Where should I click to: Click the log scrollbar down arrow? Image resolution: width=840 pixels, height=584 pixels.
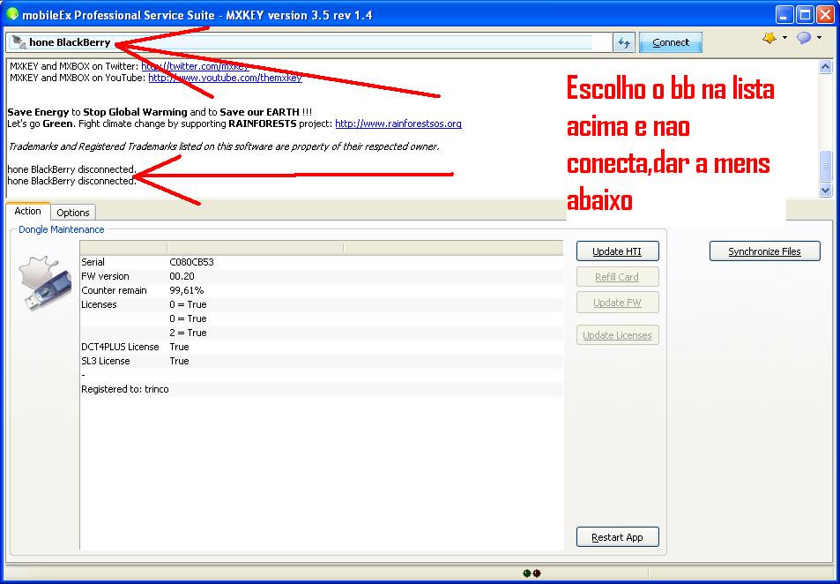825,190
